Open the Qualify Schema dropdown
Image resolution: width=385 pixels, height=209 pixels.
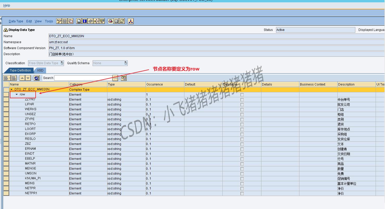[126, 63]
